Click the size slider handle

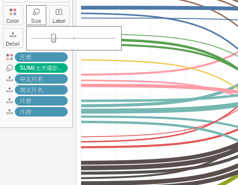(53, 38)
